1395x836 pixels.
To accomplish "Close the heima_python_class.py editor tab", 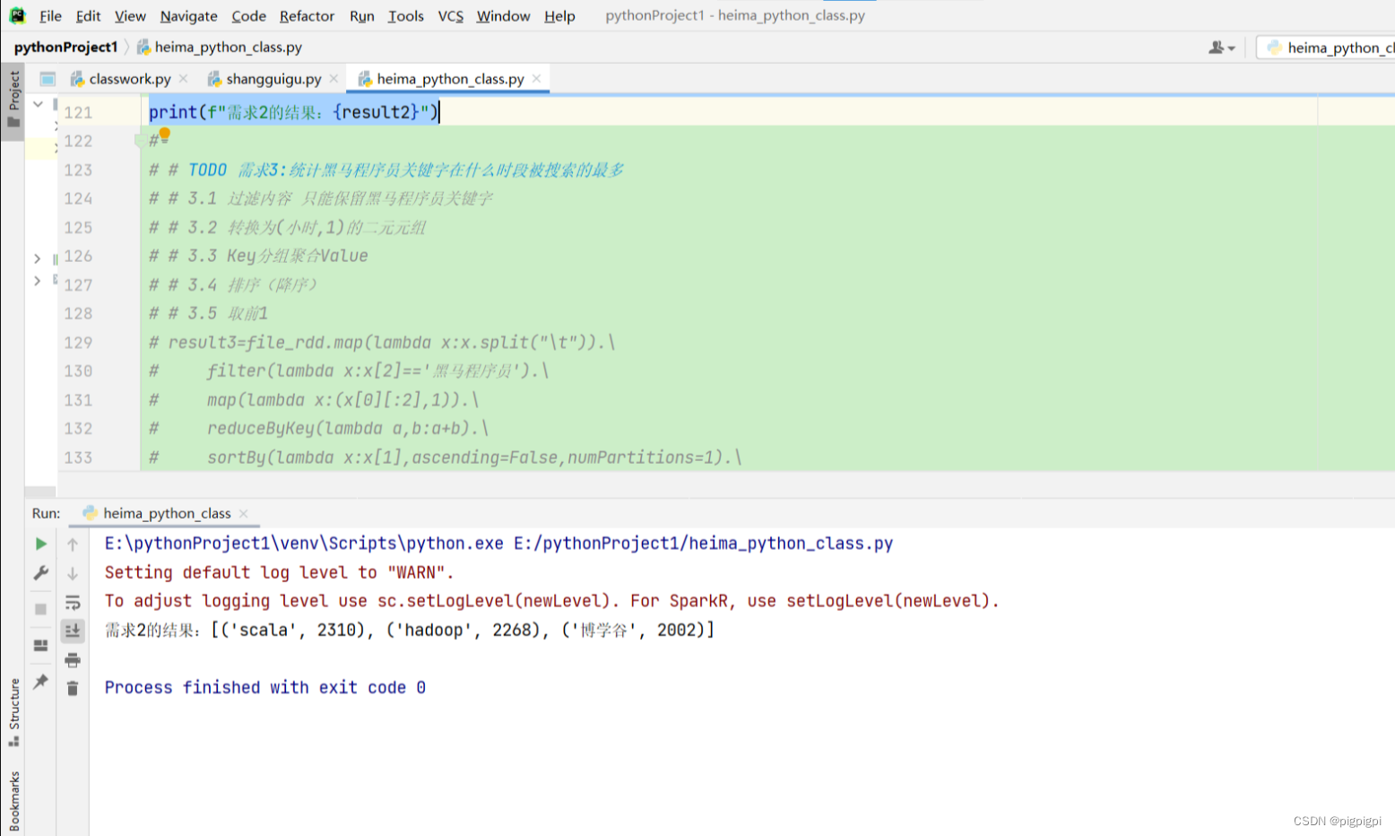I will 536,79.
